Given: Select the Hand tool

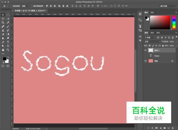Looking at the screenshot, I should pos(3,50).
